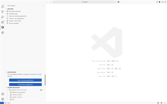Click Manage SDKs
This screenshot has width=167, height=104.
[x=13, y=14]
